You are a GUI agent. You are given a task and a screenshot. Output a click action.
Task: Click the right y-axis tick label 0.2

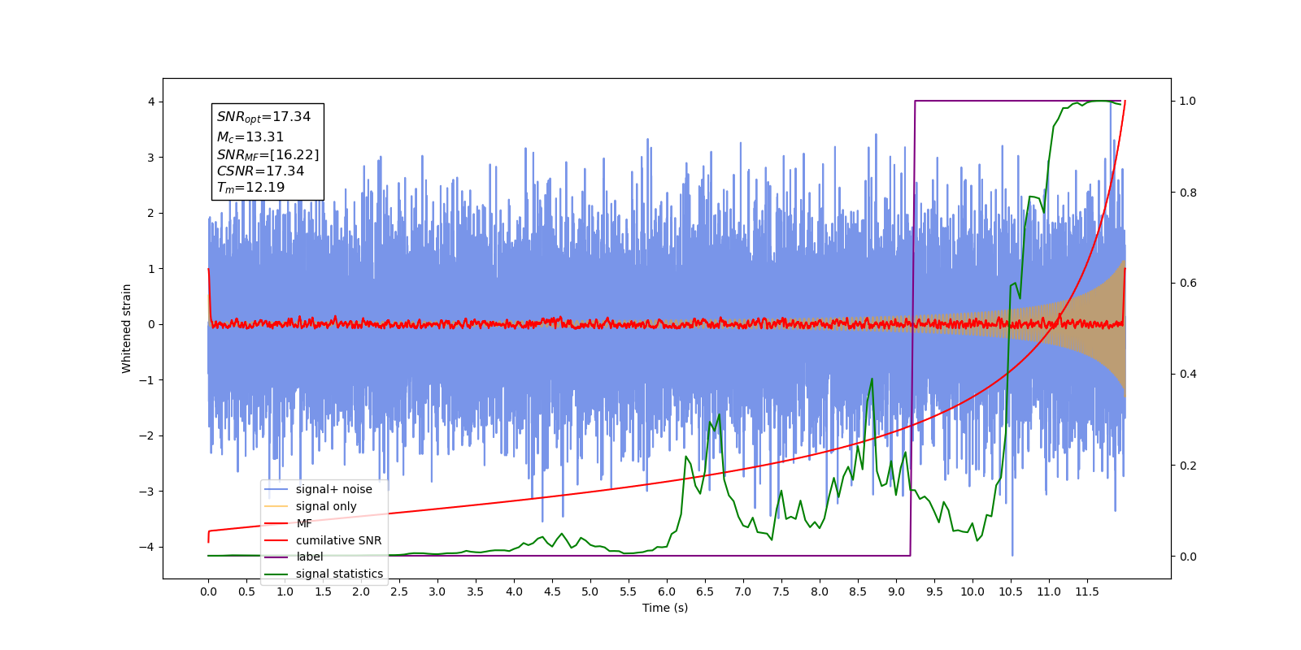pos(1188,466)
